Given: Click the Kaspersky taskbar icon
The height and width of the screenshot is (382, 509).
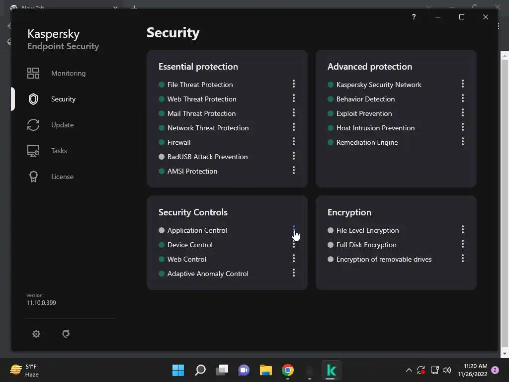Looking at the screenshot, I should [331, 370].
